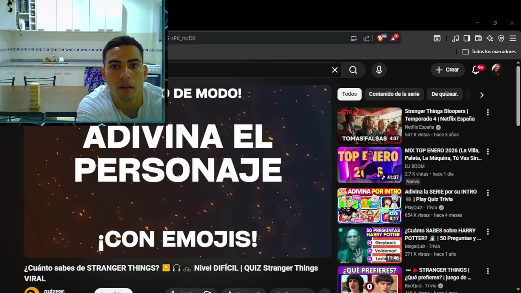Open the YouTube account avatar menu
521x293 pixels.
tap(497, 70)
